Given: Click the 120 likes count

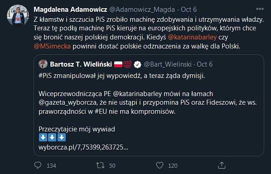Looking at the screenshot, I should tap(173, 166).
